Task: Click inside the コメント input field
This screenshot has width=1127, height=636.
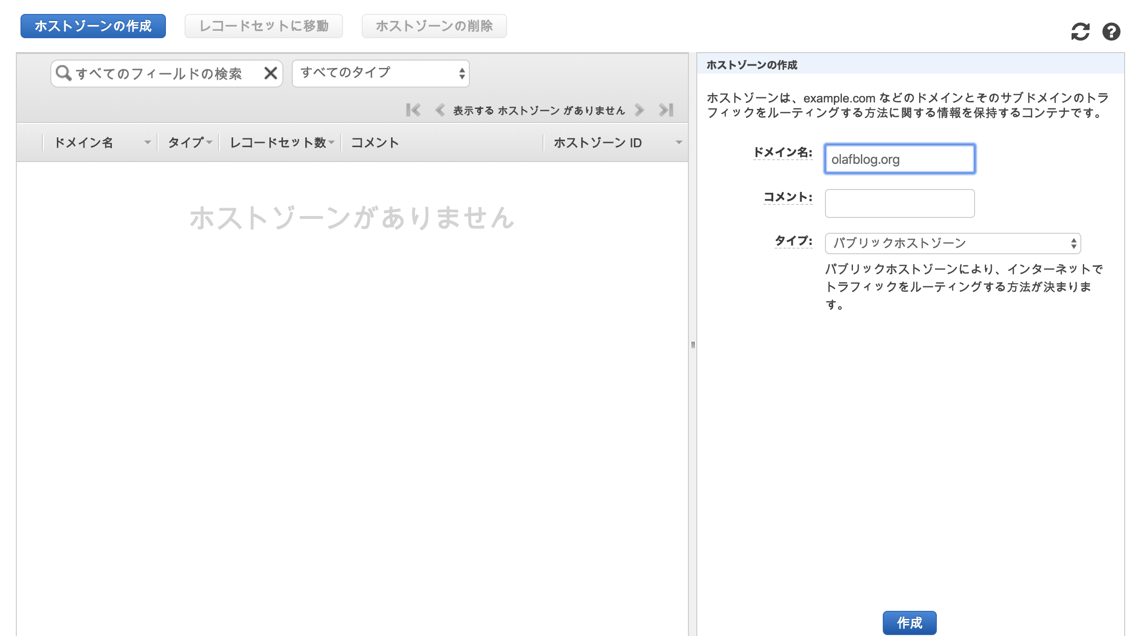Action: 899,203
